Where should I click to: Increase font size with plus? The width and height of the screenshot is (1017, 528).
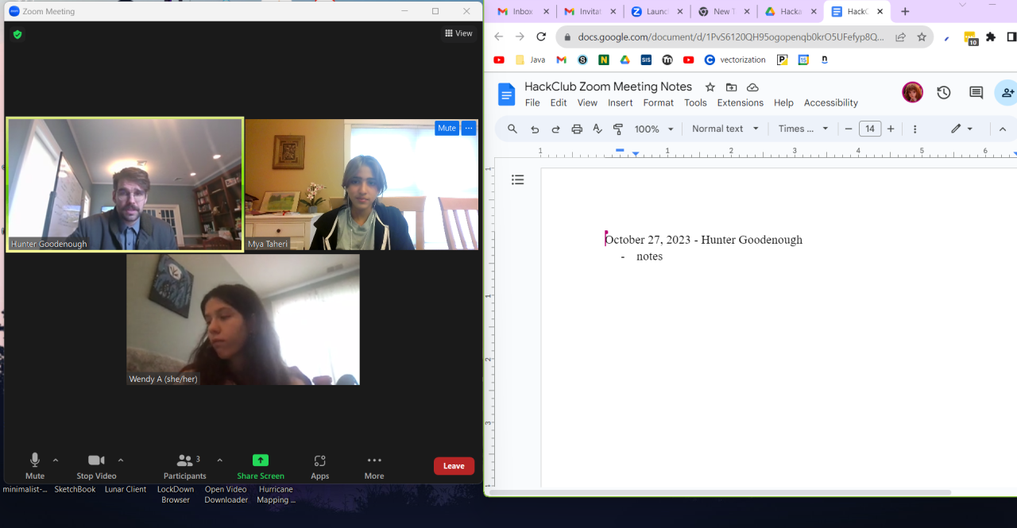point(891,129)
